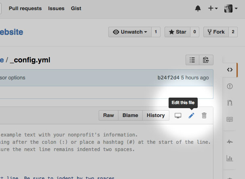View the Raw file

tap(108, 115)
